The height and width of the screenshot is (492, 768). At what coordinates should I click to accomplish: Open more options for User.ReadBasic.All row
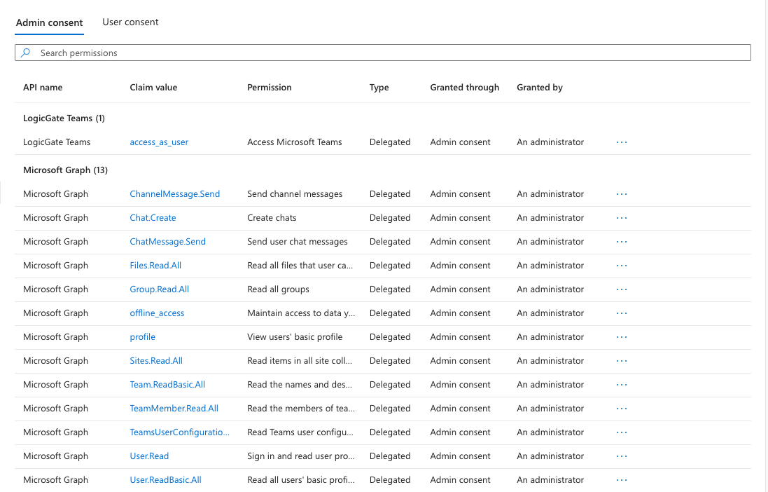(x=622, y=480)
